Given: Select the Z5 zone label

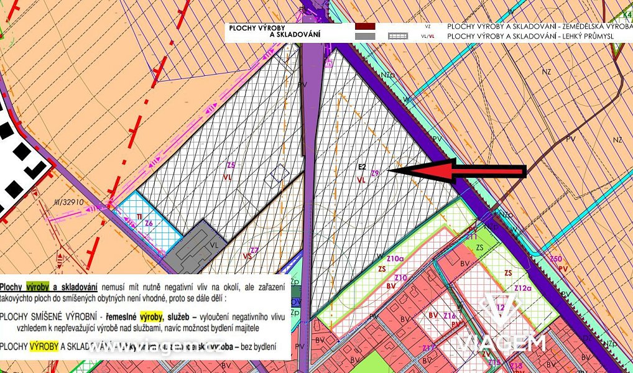Looking at the screenshot, I should coord(231,165).
